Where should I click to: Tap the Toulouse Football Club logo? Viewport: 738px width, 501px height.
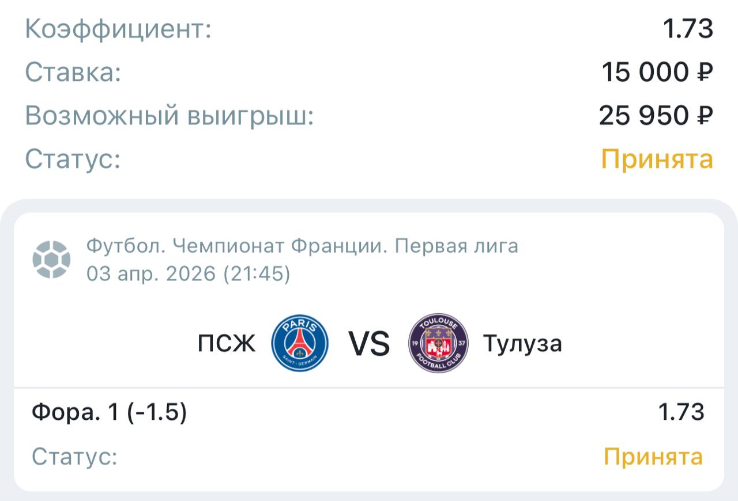coord(438,344)
